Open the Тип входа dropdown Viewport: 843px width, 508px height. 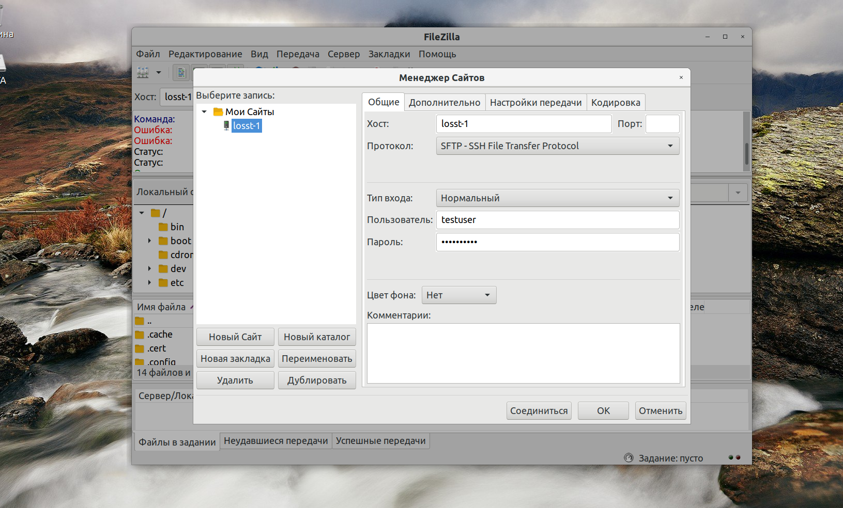click(558, 198)
